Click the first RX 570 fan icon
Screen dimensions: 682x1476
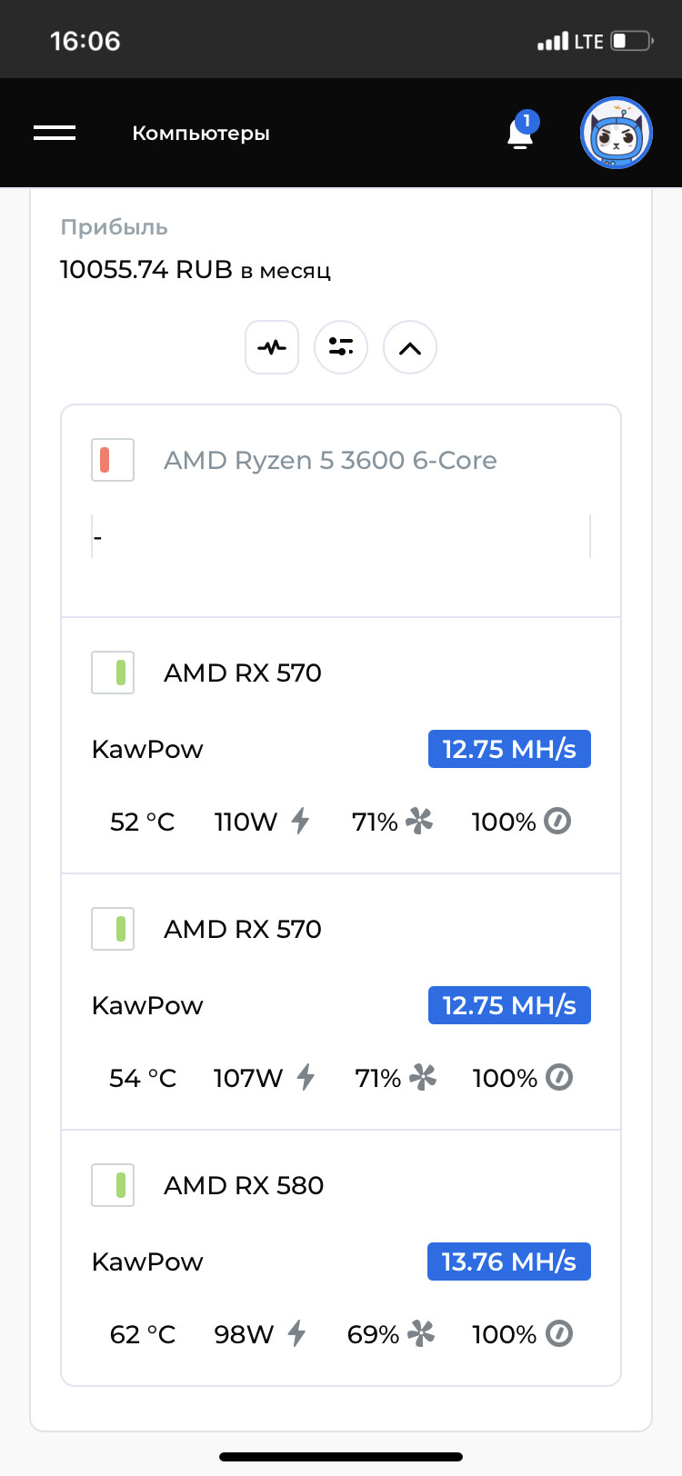419,822
